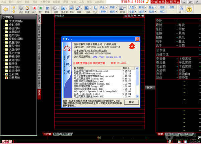Click the 港股 toolbar button

pyautogui.click(x=162, y=7)
